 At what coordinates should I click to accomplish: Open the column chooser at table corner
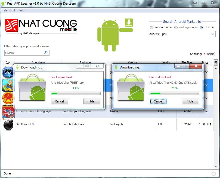pyautogui.click(x=216, y=62)
